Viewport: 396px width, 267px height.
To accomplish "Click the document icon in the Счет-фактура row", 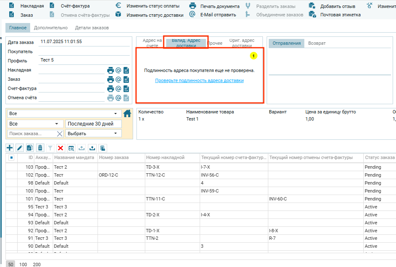I will tap(126, 89).
